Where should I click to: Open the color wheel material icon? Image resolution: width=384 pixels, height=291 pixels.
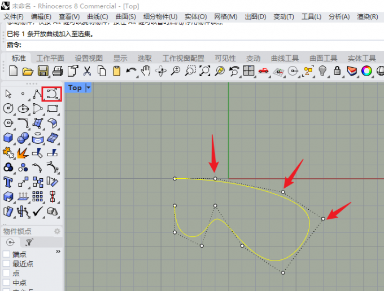[366, 71]
